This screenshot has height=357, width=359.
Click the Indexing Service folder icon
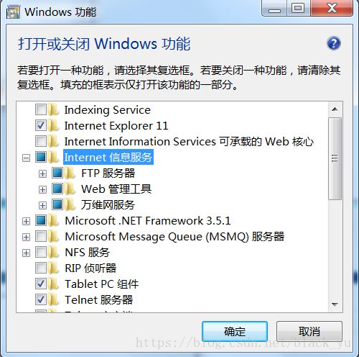coord(53,110)
